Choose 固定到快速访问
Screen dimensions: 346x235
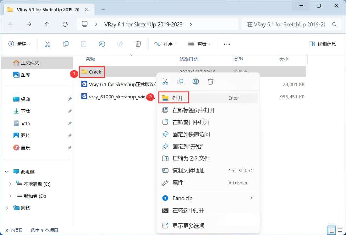[208, 134]
